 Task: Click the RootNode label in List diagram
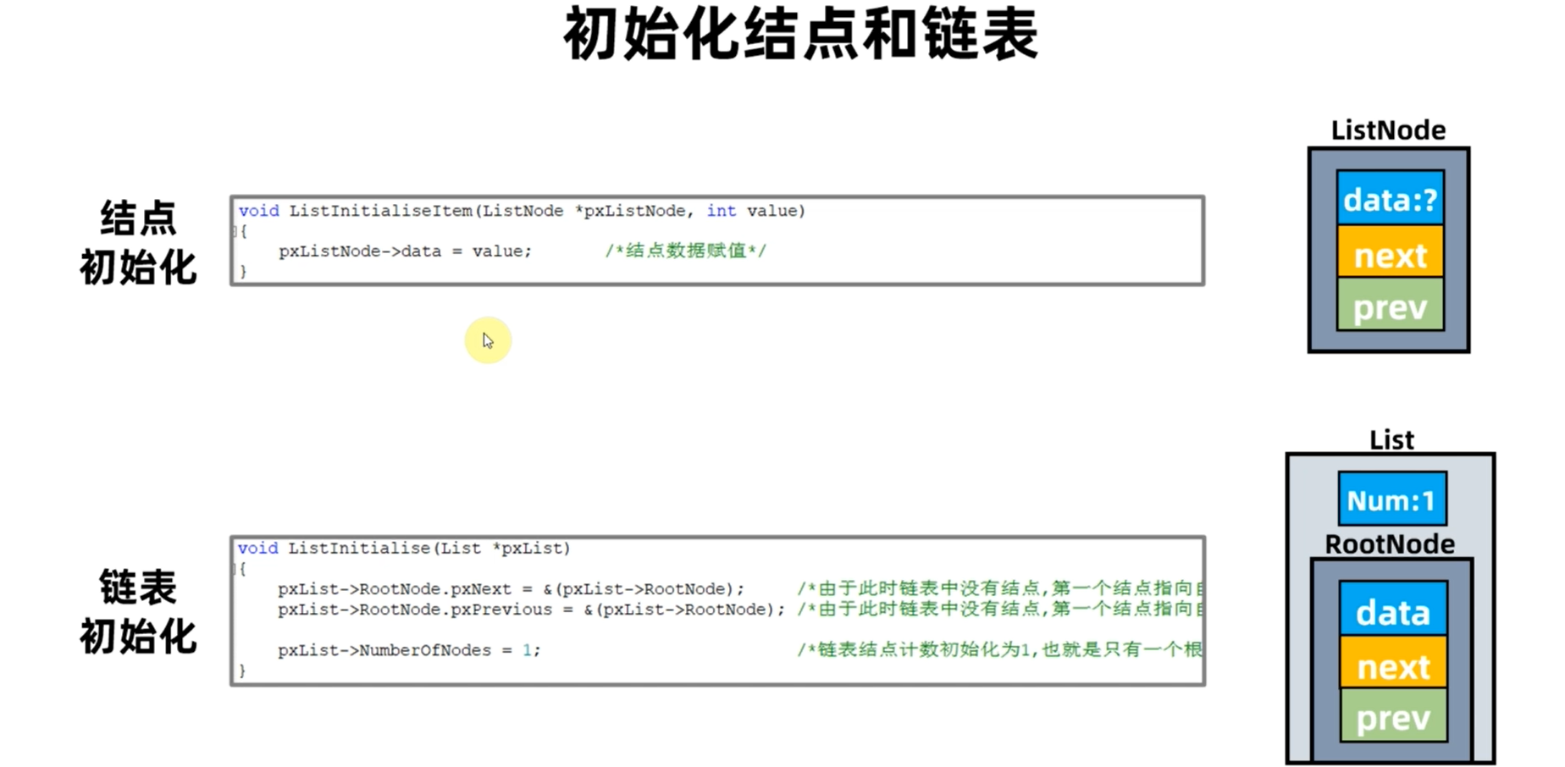click(x=1390, y=544)
